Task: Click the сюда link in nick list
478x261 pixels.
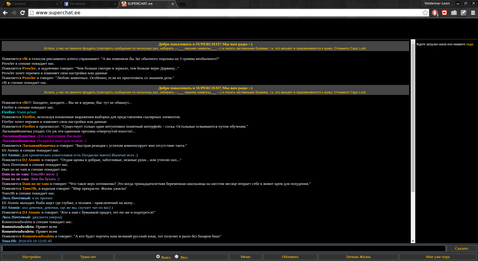Action: 470,44
